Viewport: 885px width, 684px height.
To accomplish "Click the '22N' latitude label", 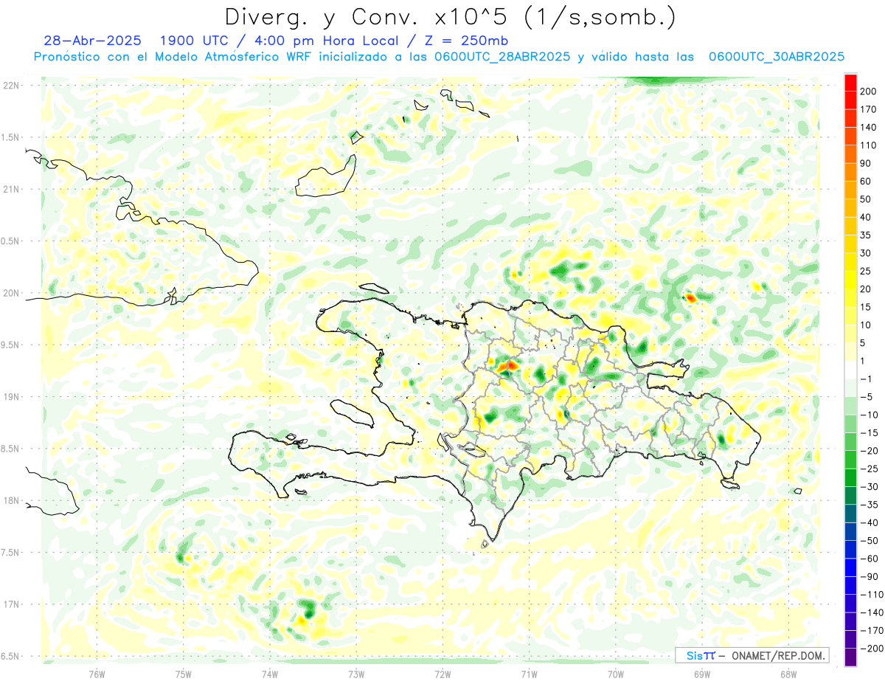I will (11, 86).
